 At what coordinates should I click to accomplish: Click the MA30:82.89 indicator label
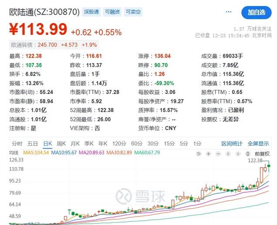119,152
